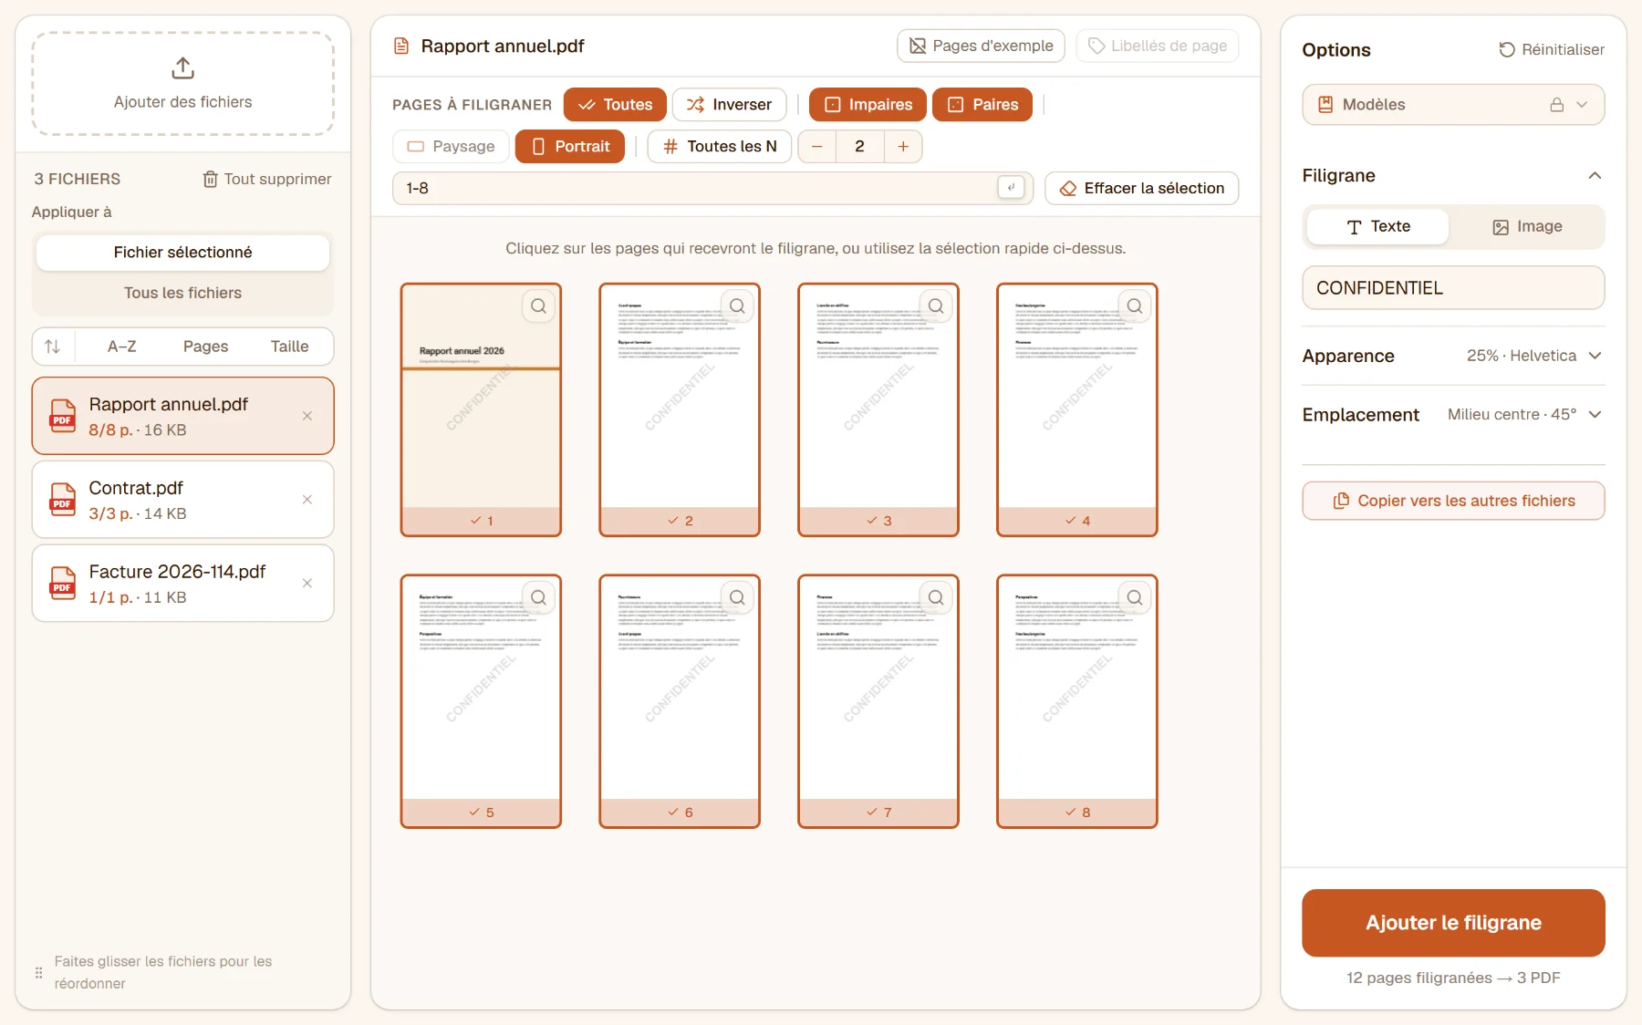
Task: Click the sort direction arrows icon
Action: (x=53, y=347)
